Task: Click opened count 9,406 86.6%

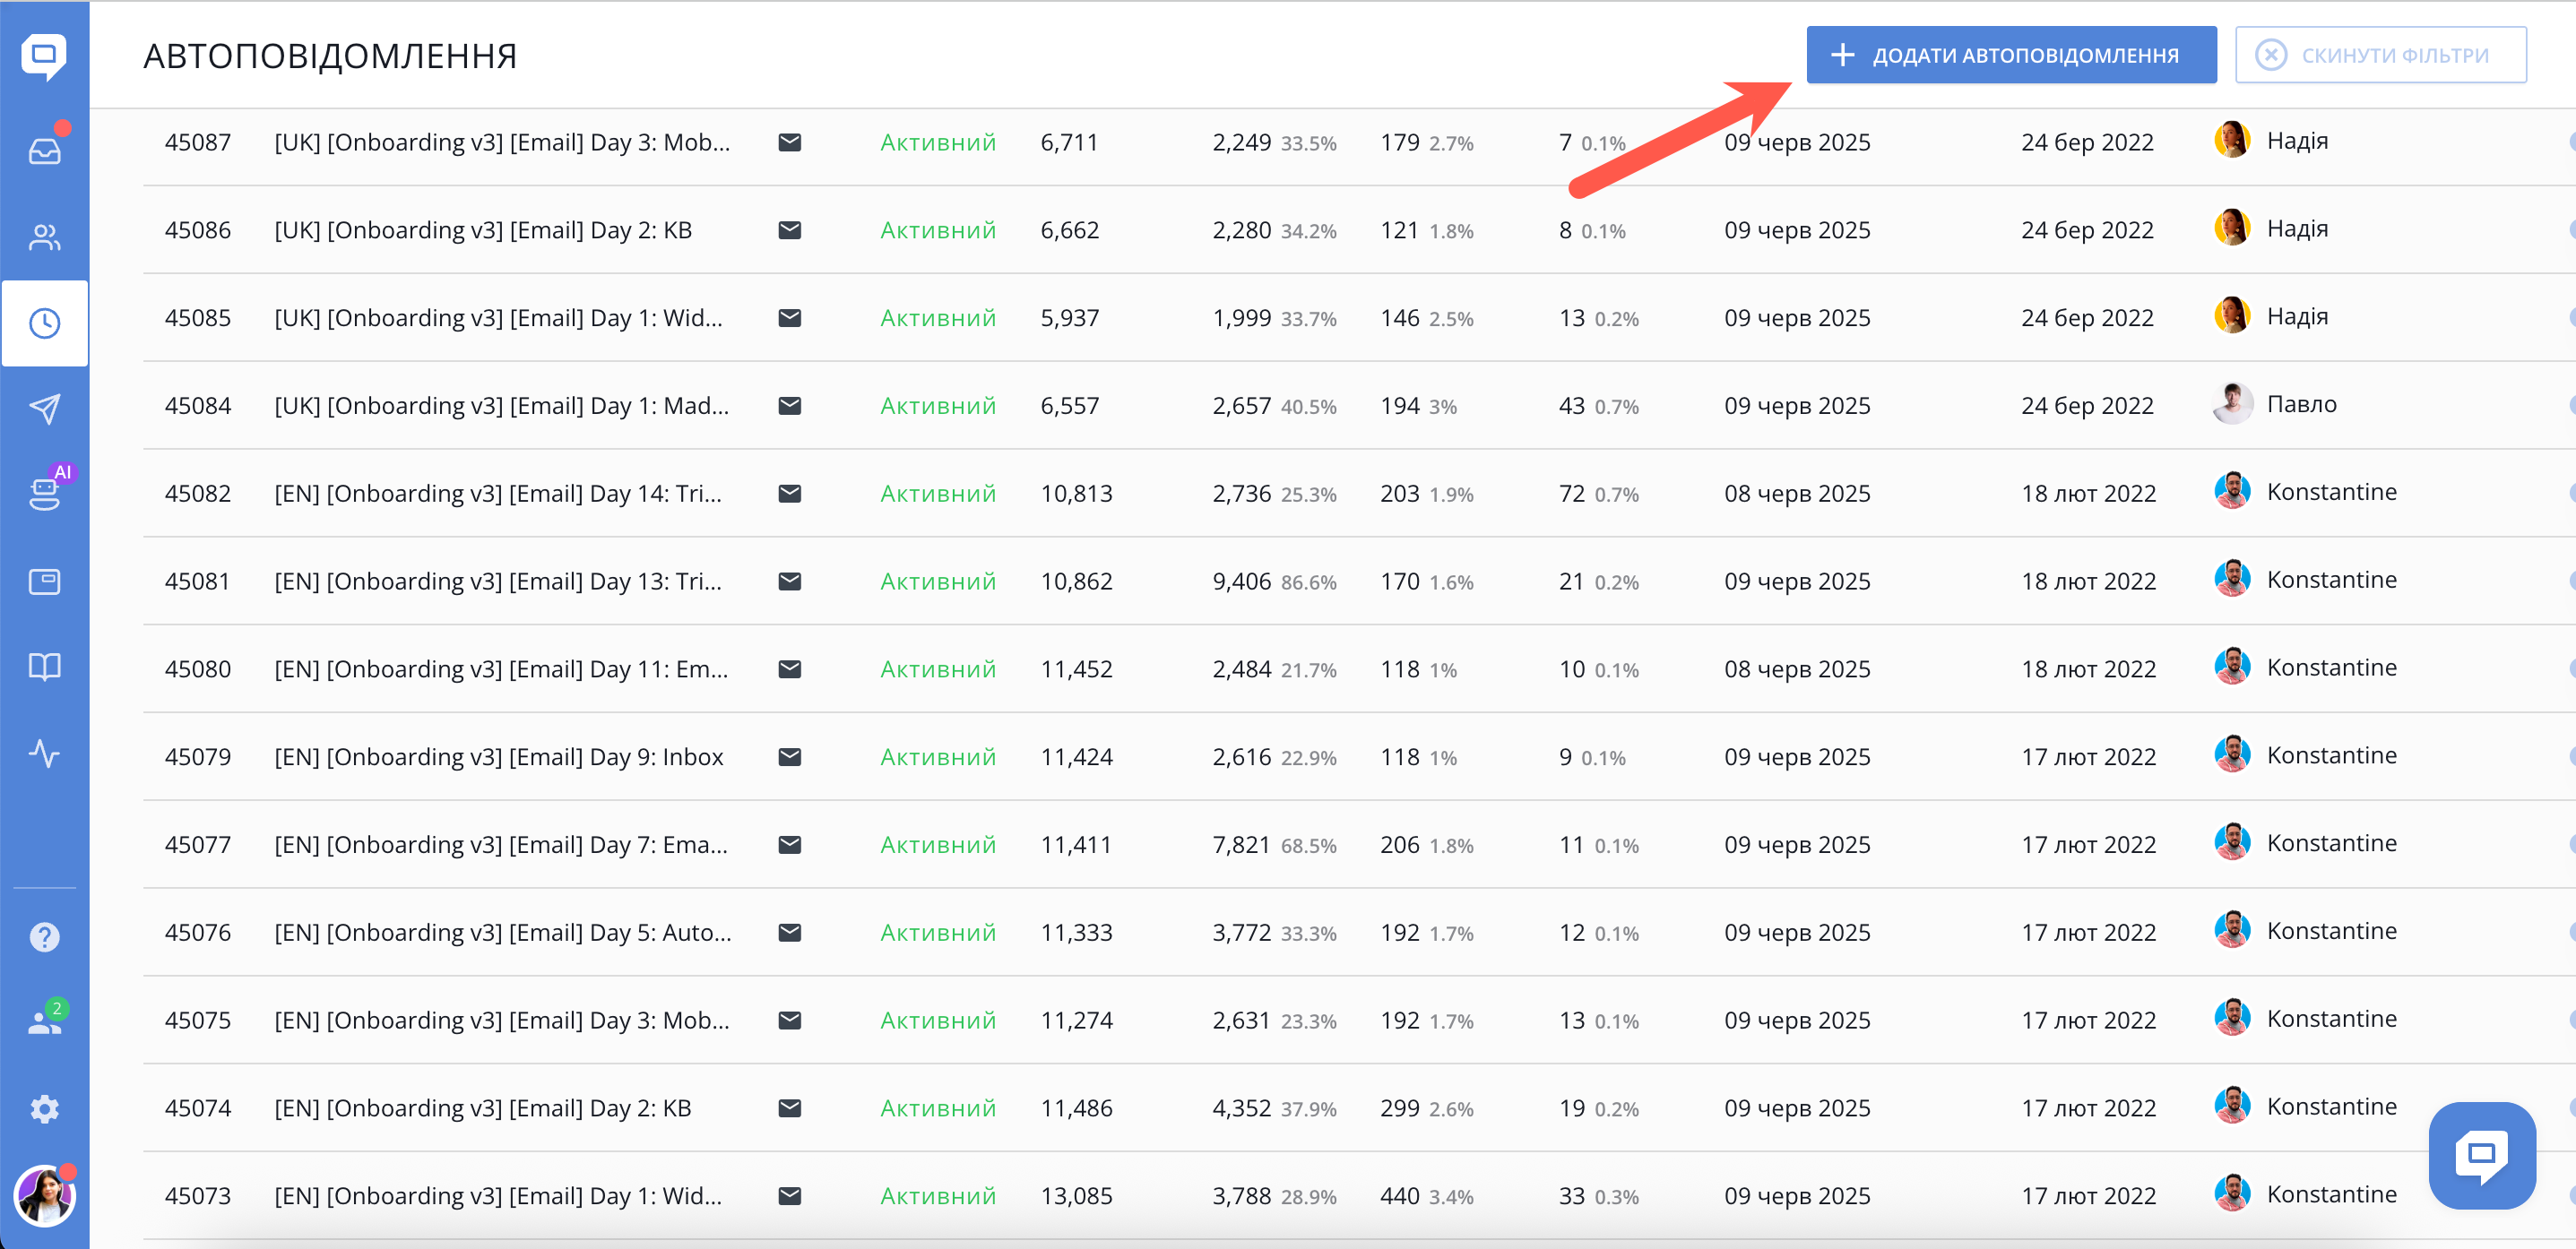Action: 1274,582
